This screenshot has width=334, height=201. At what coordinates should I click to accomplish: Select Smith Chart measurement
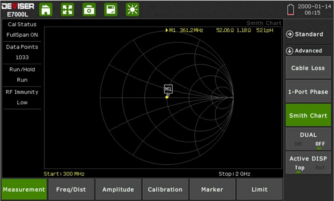[x=308, y=115]
